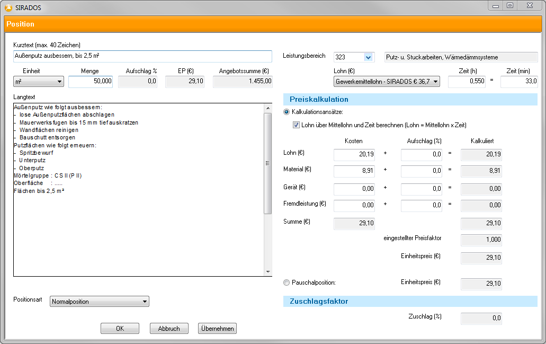Screen dimensions: 546x344
Task: Click the Lohn Kosten input field
Action: click(x=354, y=155)
